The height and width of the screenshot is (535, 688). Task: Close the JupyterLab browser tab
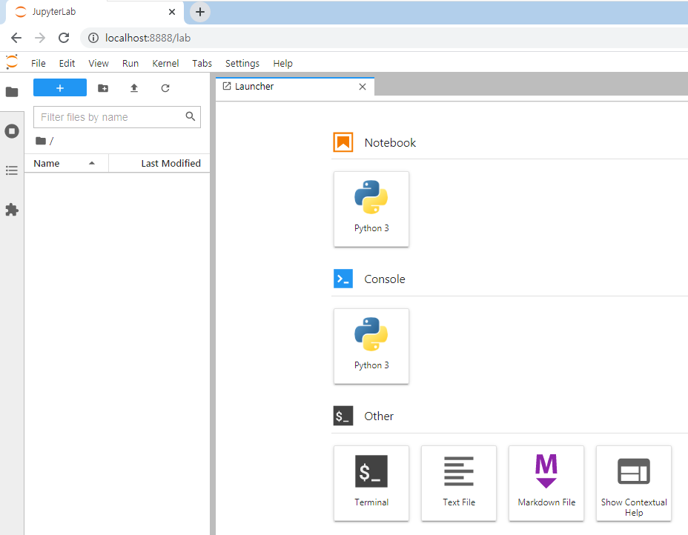(x=172, y=12)
